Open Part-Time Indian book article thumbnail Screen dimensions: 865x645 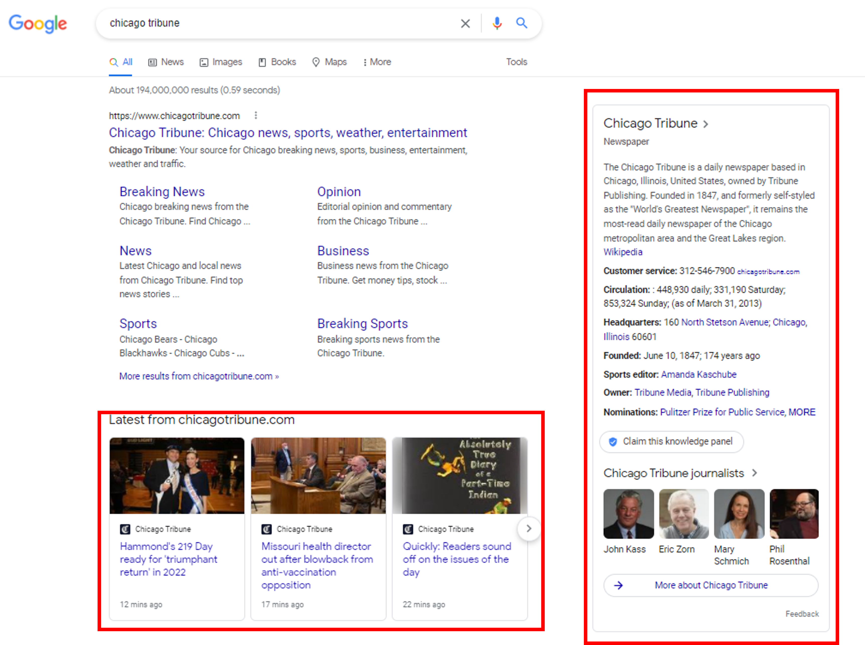coord(460,476)
